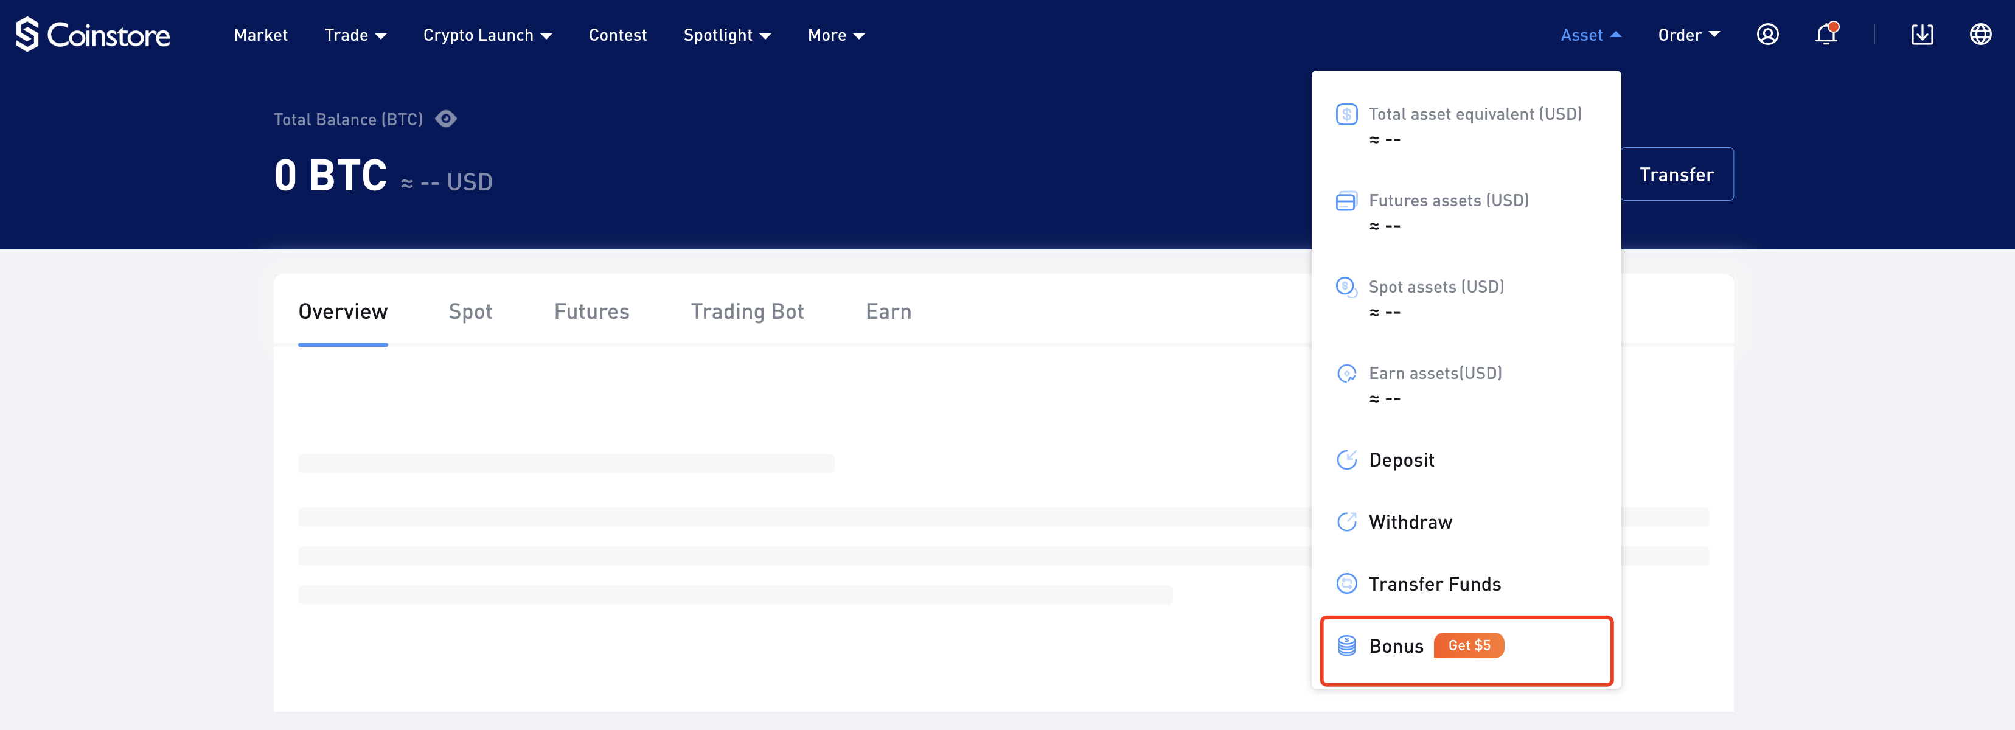Click the Deposit icon in Asset menu
The height and width of the screenshot is (730, 2015).
coord(1346,460)
